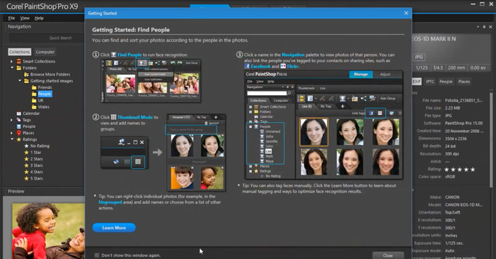Viewport: 496px width, 259px height.
Task: Switch to the Places tab in Info panel
Action: (464, 82)
